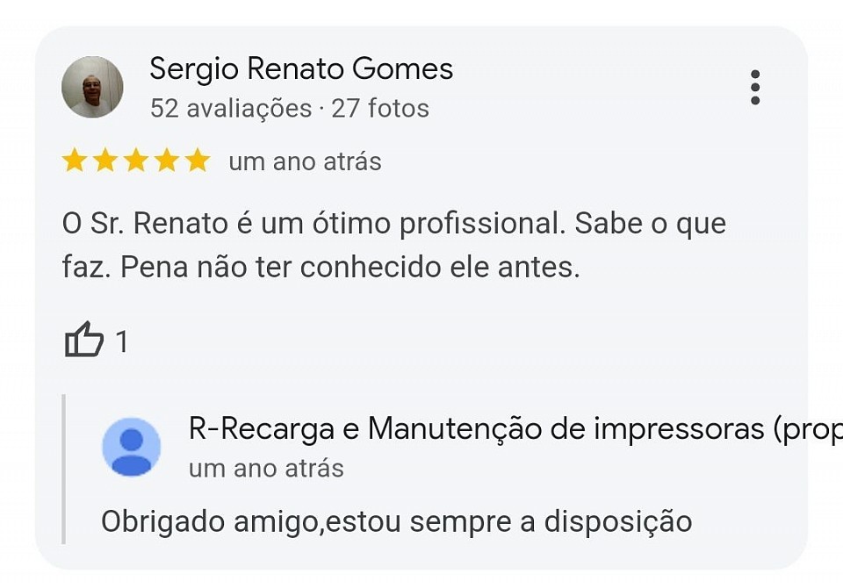The image size is (843, 588).
Task: Click the like count number 1
Action: 122,341
